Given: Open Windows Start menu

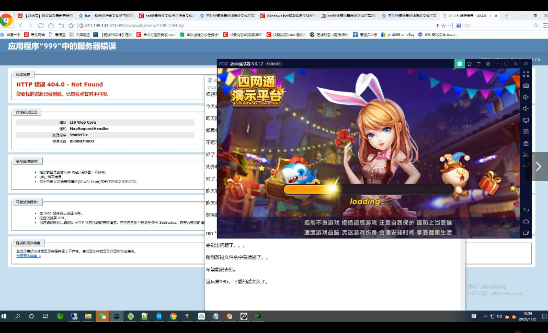Looking at the screenshot, I should pyautogui.click(x=4, y=316).
